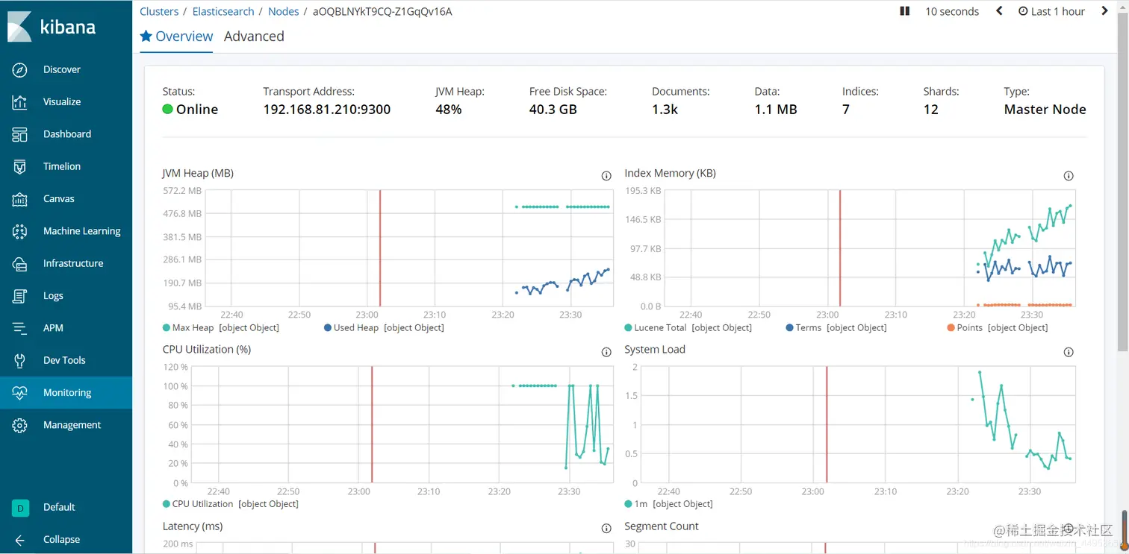This screenshot has height=554, width=1129.
Task: Show info for Index Memory chart
Action: (x=1069, y=176)
